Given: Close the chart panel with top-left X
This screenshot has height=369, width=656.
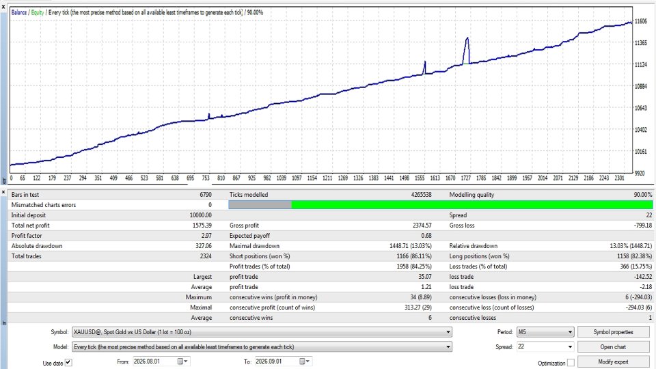Looking at the screenshot, I should (3, 7).
